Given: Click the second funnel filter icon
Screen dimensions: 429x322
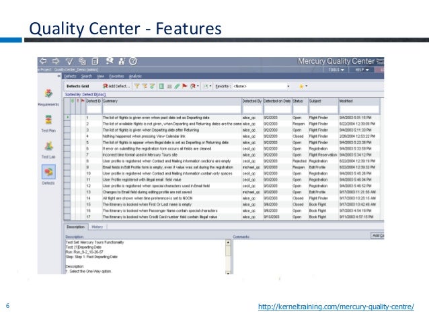Looking at the screenshot, I should [x=145, y=86].
